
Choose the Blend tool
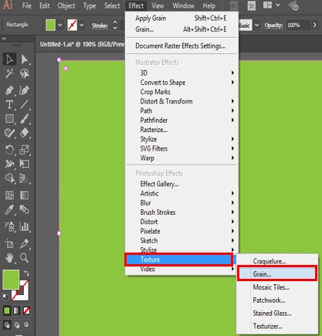[x=25, y=209]
